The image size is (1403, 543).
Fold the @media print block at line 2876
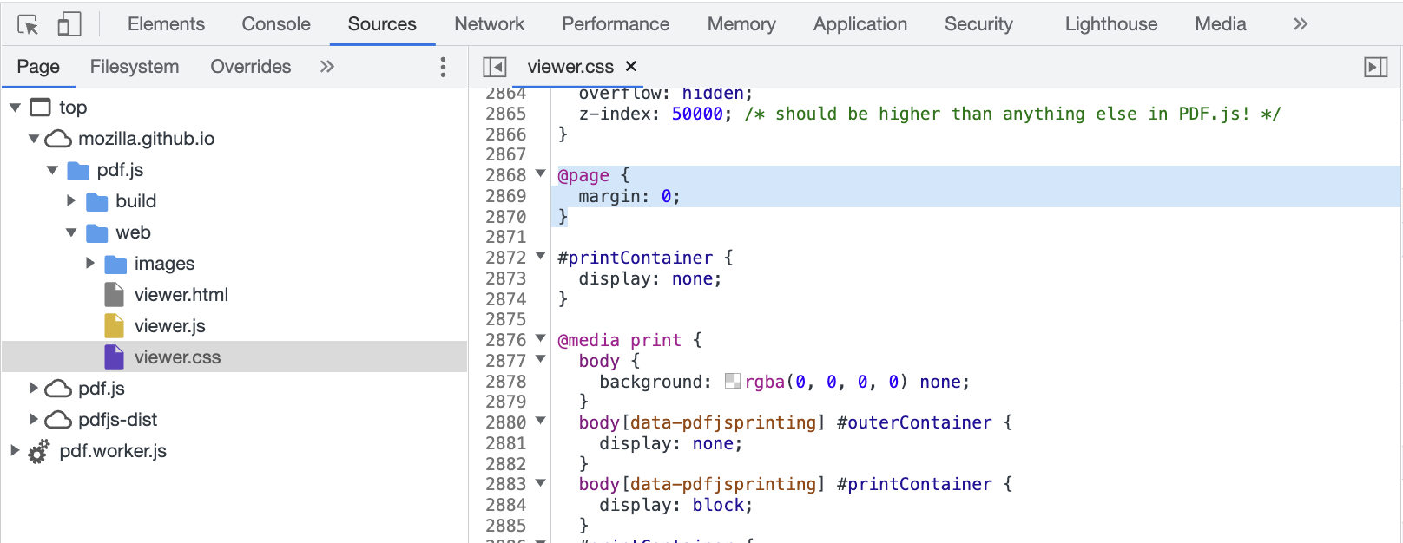point(540,339)
